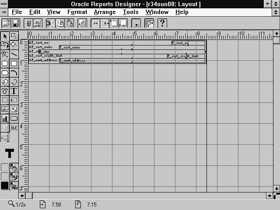
Task: Select the Text tool in the palette
Action: (14, 91)
